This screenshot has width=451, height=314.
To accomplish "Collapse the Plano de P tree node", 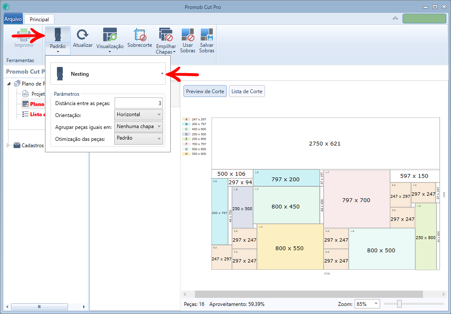I will 9,83.
